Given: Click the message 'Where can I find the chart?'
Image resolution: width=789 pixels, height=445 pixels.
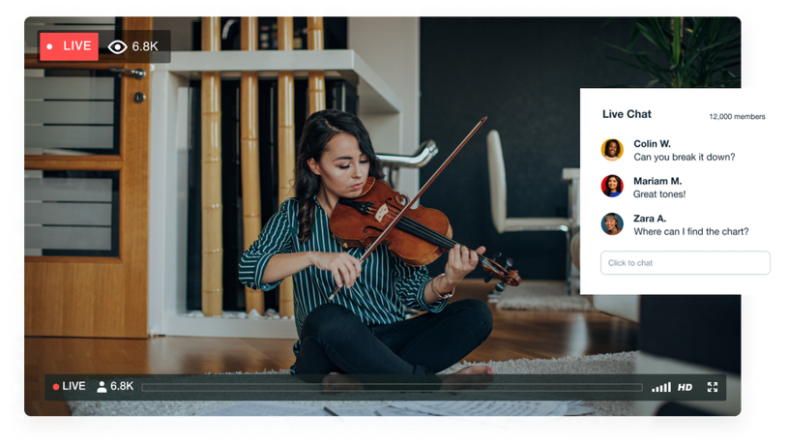Looking at the screenshot, I should click(x=691, y=231).
